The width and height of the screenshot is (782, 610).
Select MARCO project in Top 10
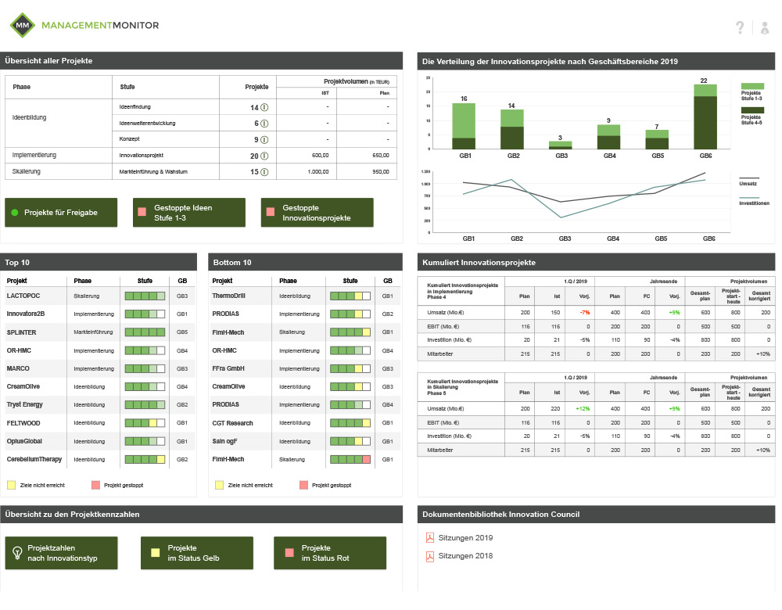point(18,368)
